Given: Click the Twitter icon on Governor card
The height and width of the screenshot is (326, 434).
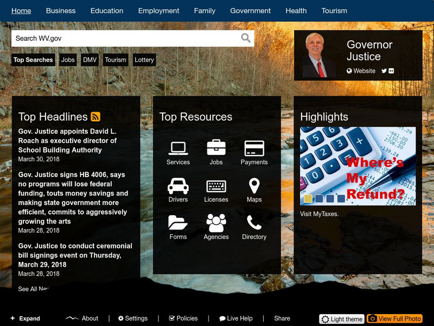Looking at the screenshot, I should [x=383, y=71].
